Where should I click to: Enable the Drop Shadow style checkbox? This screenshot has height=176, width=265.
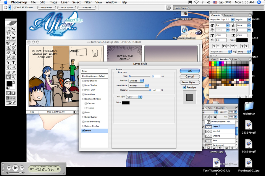click(x=83, y=81)
